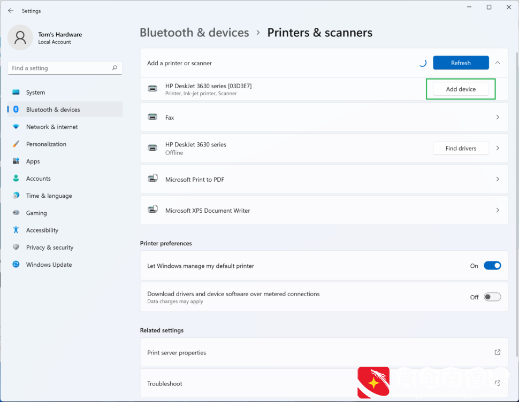Click the HP DeskJet [03D3E7] printer icon

click(152, 89)
